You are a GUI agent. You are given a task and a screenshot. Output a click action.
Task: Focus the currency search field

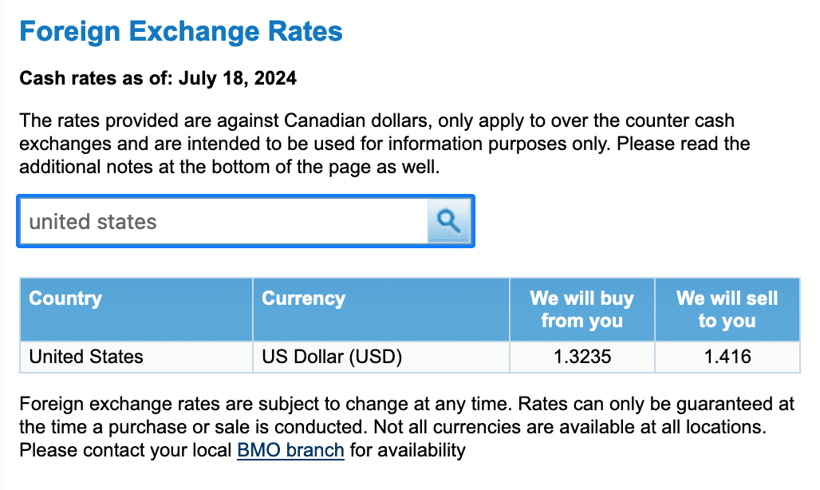[223, 221]
